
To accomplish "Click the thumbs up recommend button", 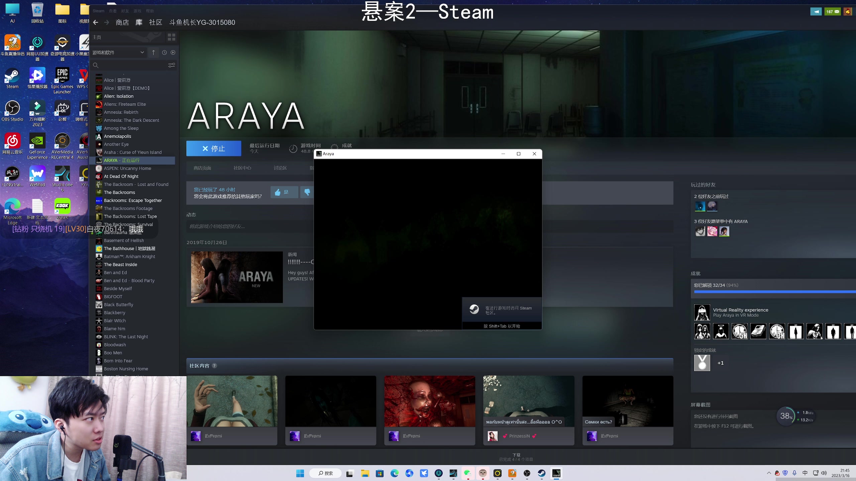I will tap(284, 192).
